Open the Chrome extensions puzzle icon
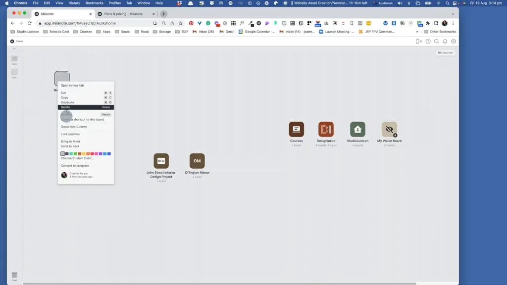This screenshot has height=285, width=507. click(x=428, y=23)
